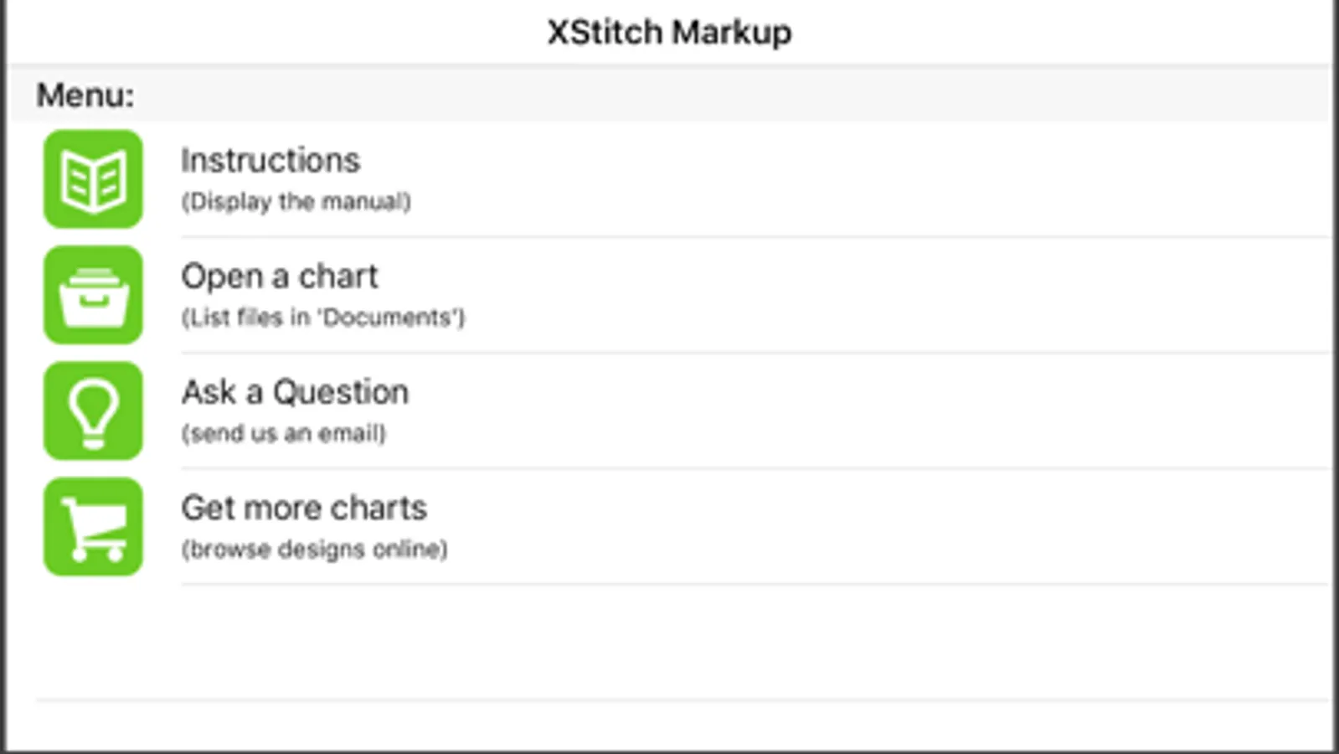
Task: Tap the browse designs online text
Action: click(315, 549)
